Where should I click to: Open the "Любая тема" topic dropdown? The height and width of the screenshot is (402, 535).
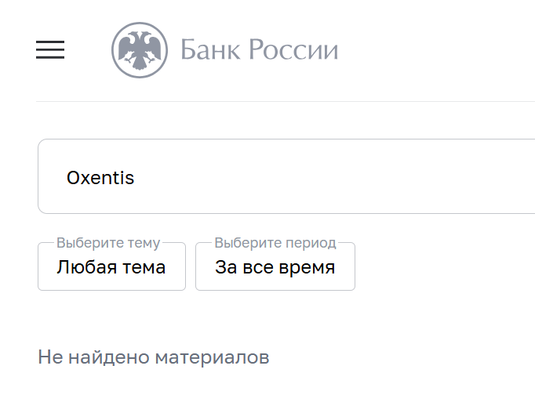tap(111, 267)
